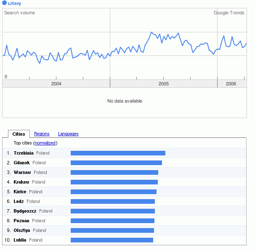Click the Kielce volume bar
255x250 pixels.
(x=113, y=192)
